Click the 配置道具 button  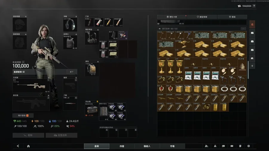click(x=61, y=135)
